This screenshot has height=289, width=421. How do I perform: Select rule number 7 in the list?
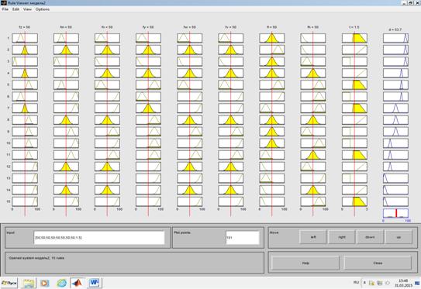coord(9,108)
